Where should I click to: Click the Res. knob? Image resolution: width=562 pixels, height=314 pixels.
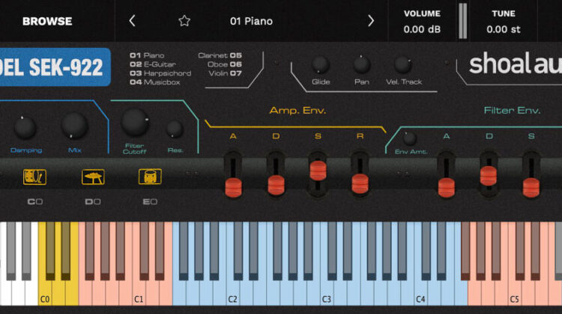175,129
